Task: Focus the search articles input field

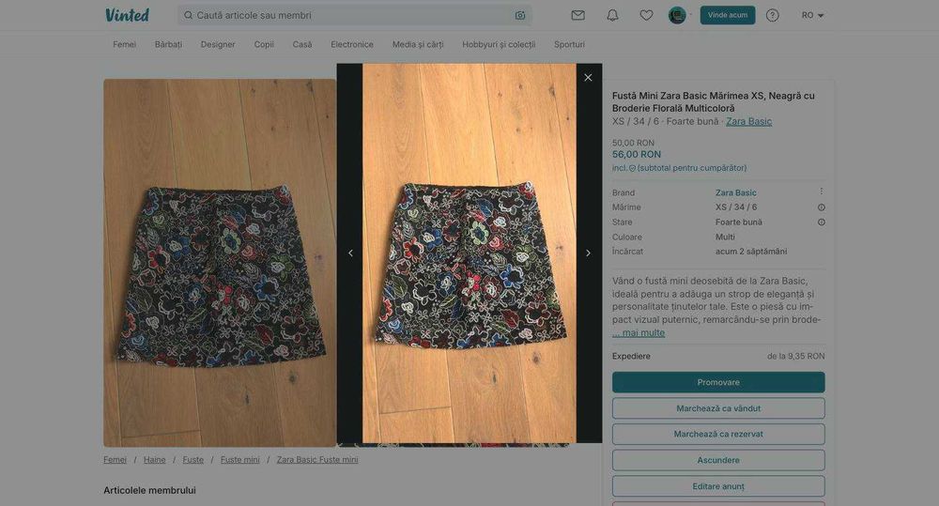Action: pos(354,15)
